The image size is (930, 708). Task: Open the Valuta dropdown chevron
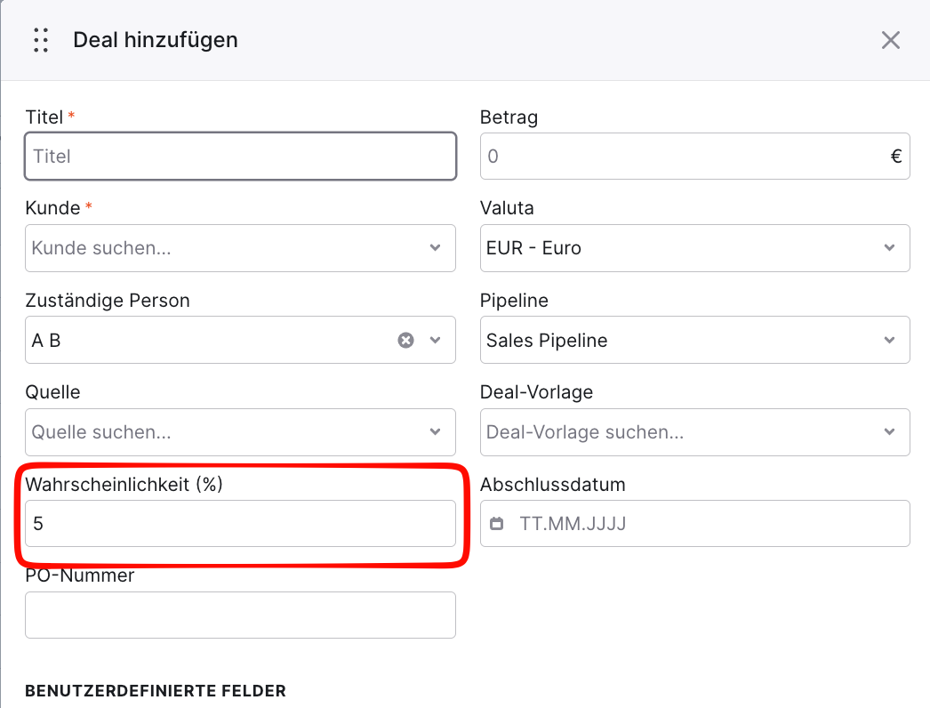click(x=889, y=247)
